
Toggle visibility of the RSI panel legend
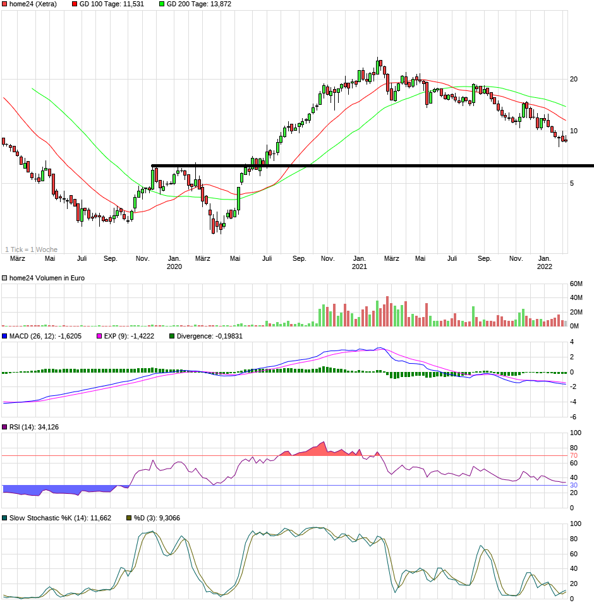[x=4, y=426]
